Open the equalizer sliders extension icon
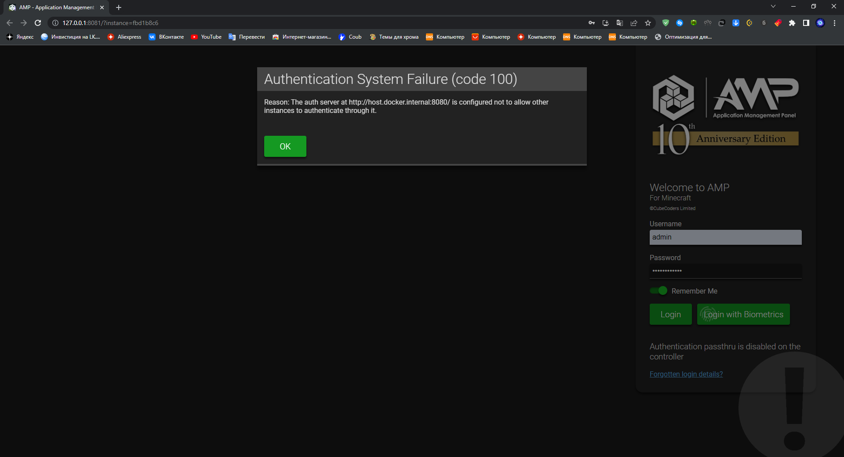 pyautogui.click(x=708, y=23)
